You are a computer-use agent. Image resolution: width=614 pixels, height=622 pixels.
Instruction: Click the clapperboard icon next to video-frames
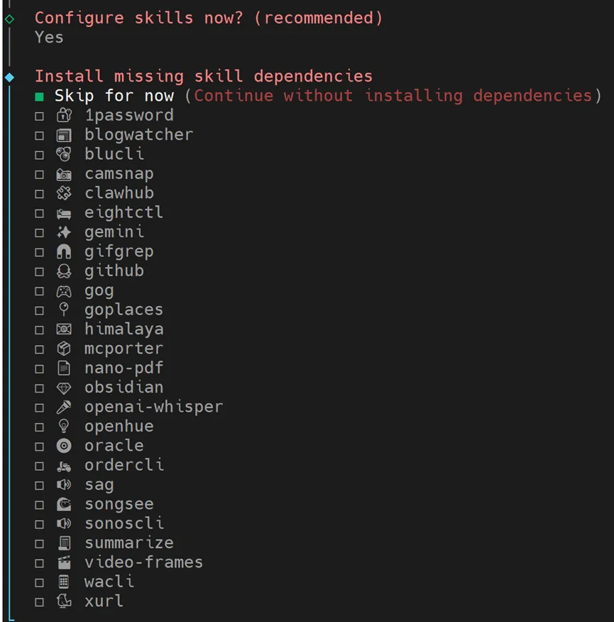coord(64,562)
